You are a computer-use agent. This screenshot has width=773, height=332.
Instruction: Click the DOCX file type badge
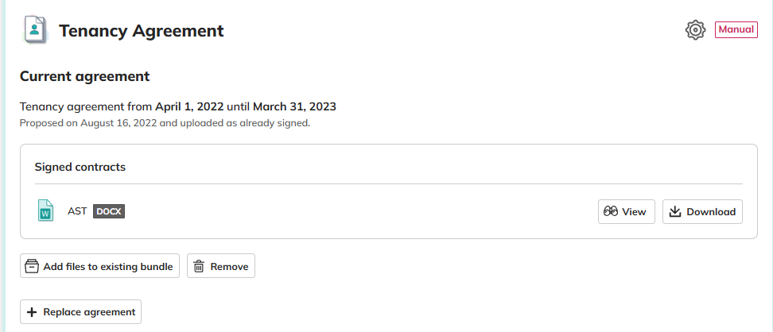pyautogui.click(x=110, y=211)
